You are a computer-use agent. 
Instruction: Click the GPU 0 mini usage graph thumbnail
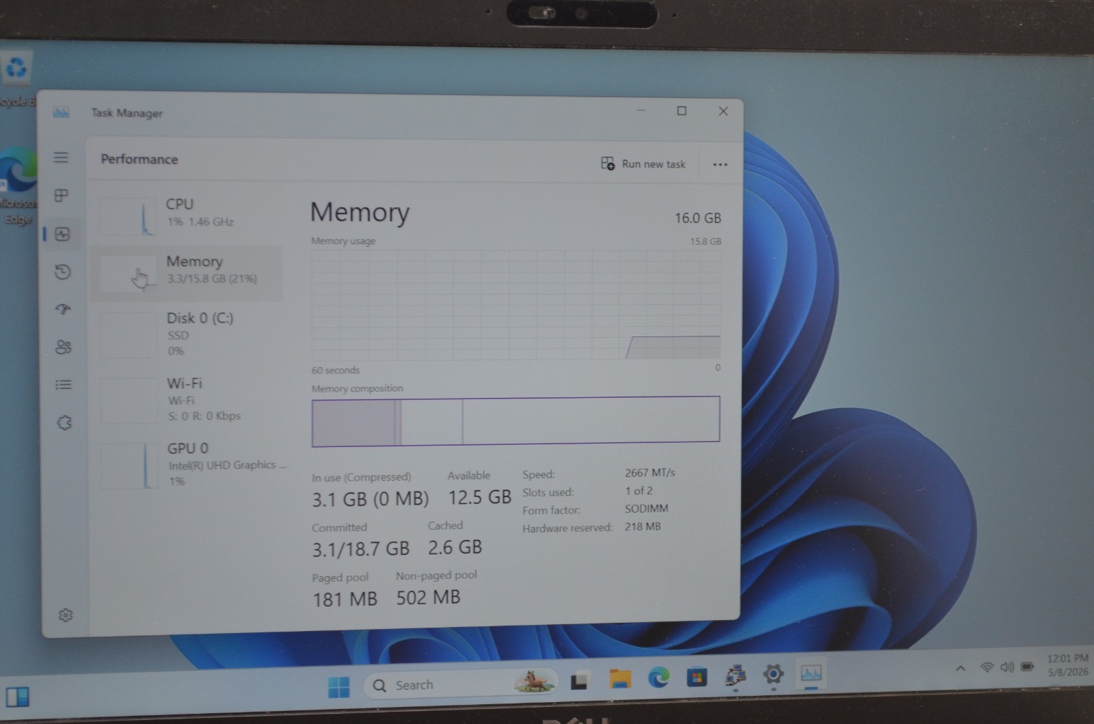(x=129, y=466)
